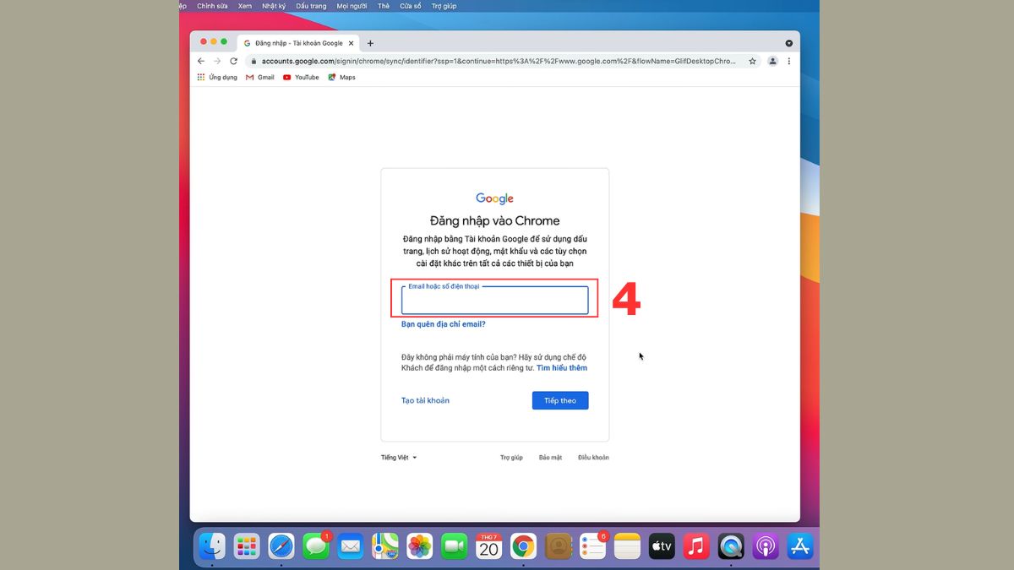The height and width of the screenshot is (570, 1014).
Task: Open Reminders app in the Dock
Action: [592, 546]
